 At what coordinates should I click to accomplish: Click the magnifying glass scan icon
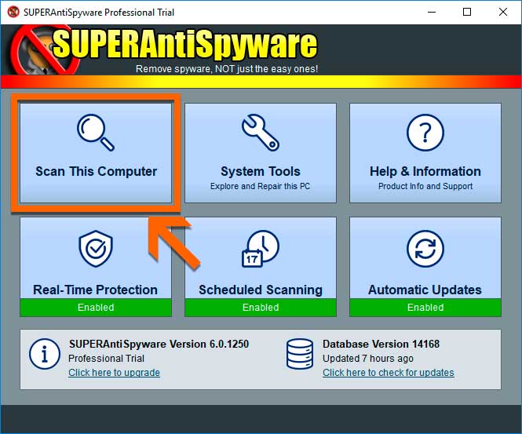pyautogui.click(x=96, y=133)
